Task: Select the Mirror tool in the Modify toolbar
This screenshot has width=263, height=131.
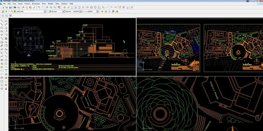Action: (6, 28)
